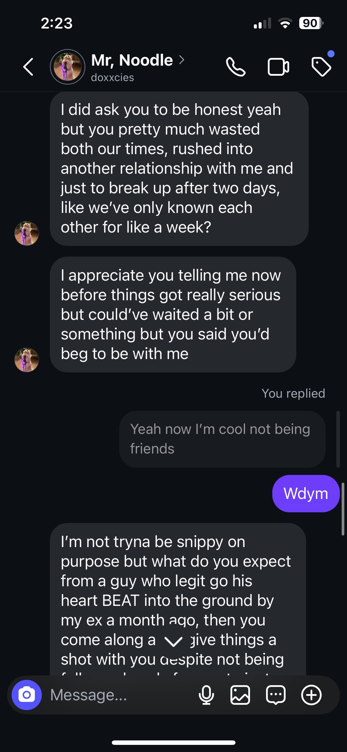
Task: Tap the plus icon for more options
Action: point(311,695)
